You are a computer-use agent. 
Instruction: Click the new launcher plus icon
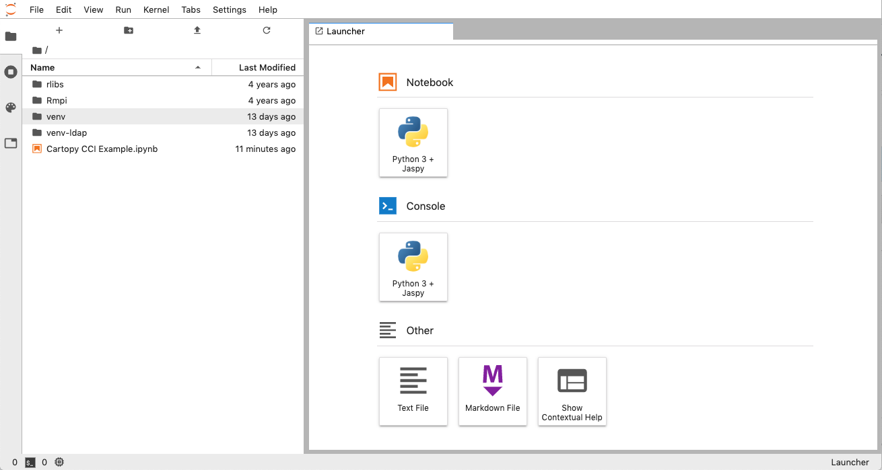click(59, 30)
